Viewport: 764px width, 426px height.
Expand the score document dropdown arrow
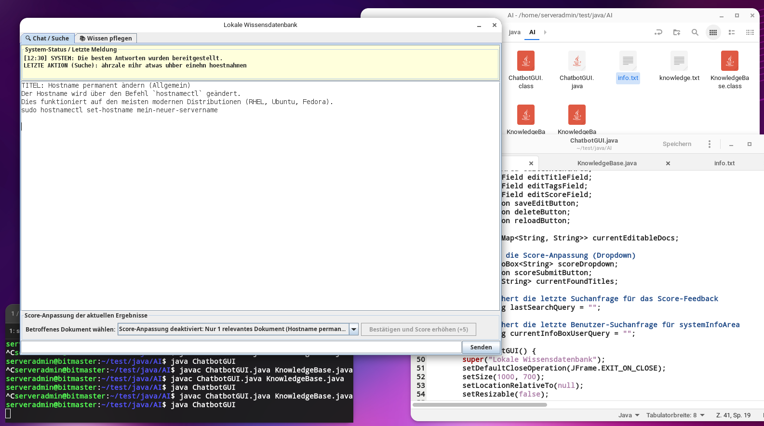(354, 329)
